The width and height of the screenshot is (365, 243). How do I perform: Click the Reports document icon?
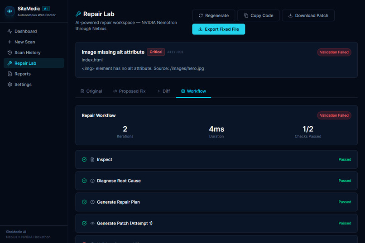10,74
